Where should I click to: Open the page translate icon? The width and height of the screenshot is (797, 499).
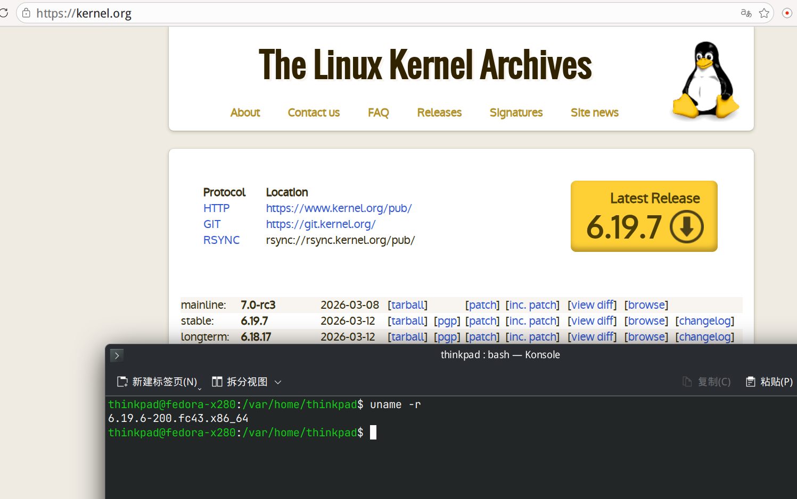[x=746, y=13]
